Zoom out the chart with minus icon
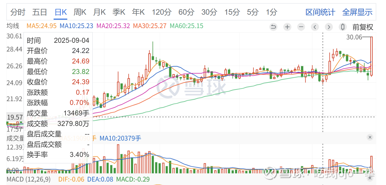This screenshot has width=386, height=185. click(x=301, y=27)
